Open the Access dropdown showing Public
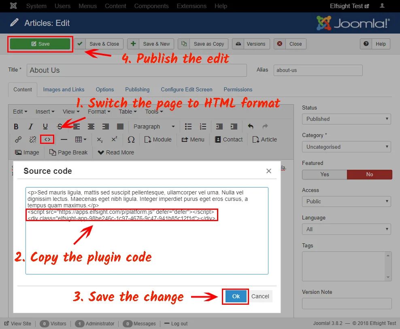This screenshot has height=329, width=400. (x=347, y=201)
